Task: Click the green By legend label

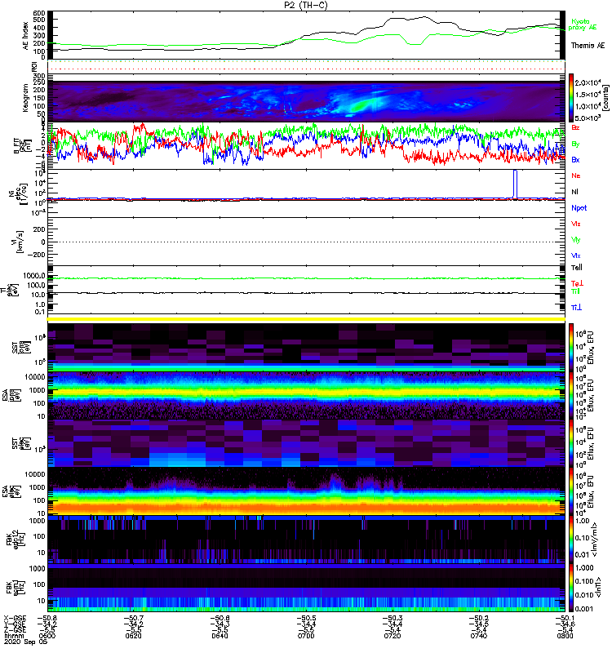Action: pos(575,144)
